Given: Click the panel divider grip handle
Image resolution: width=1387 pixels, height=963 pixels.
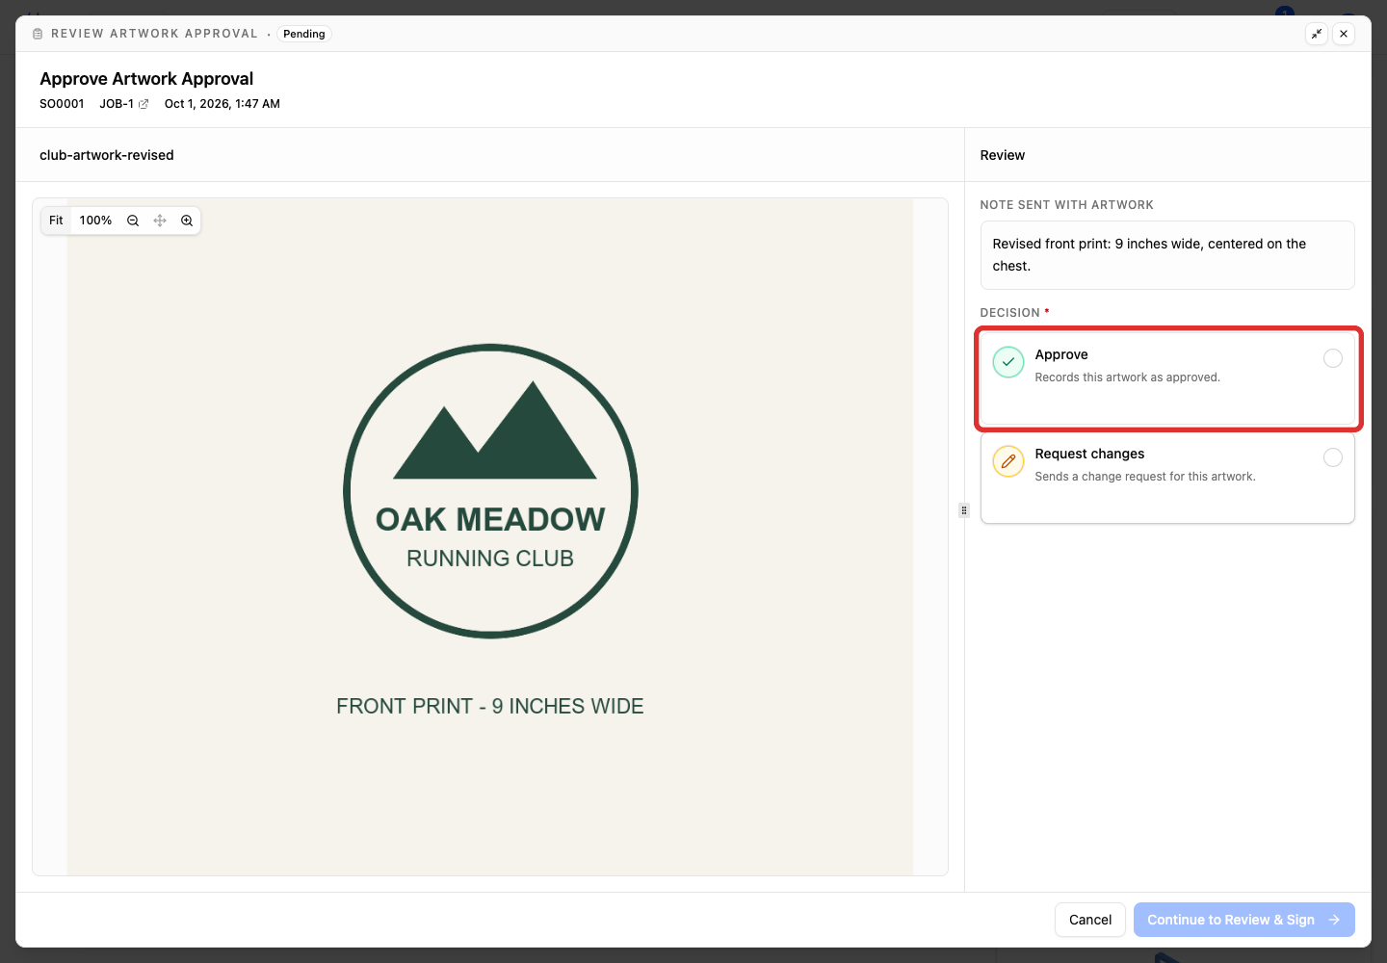Looking at the screenshot, I should click(x=964, y=510).
